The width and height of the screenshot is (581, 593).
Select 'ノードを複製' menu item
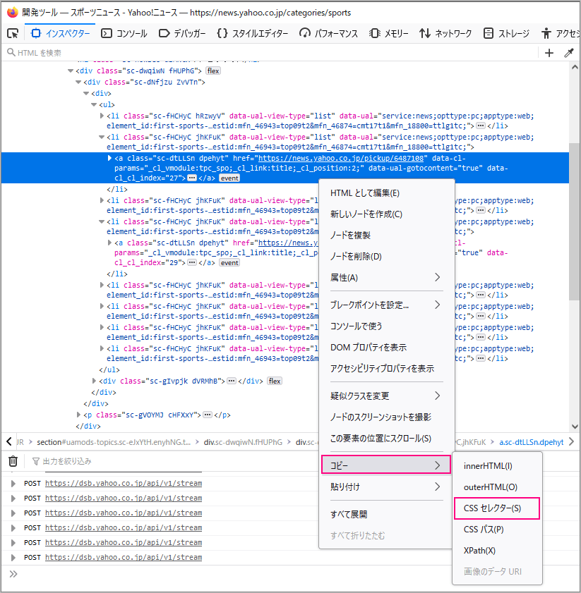coord(387,236)
